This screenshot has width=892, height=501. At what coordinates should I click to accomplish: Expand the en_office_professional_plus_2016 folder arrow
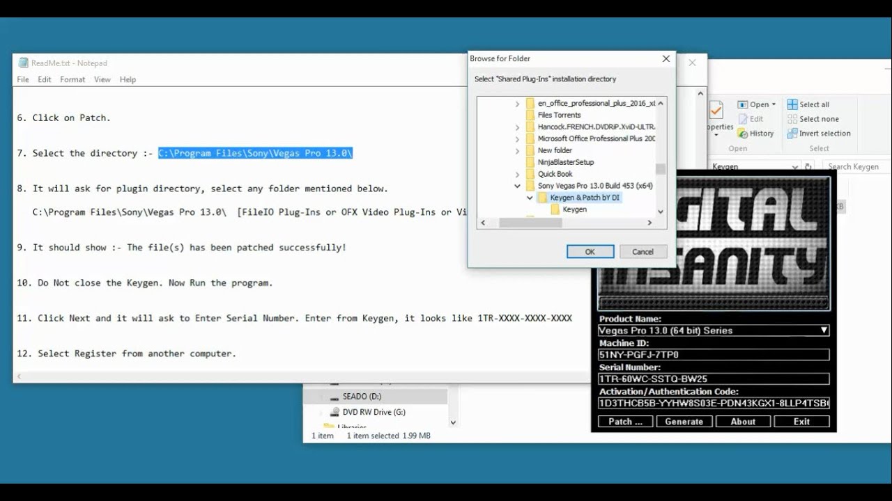pyautogui.click(x=517, y=104)
